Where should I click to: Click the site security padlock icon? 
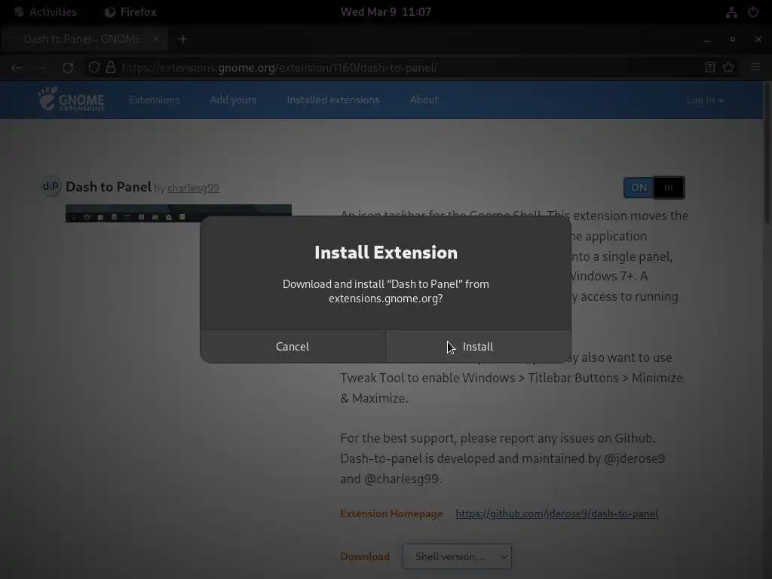tap(111, 67)
